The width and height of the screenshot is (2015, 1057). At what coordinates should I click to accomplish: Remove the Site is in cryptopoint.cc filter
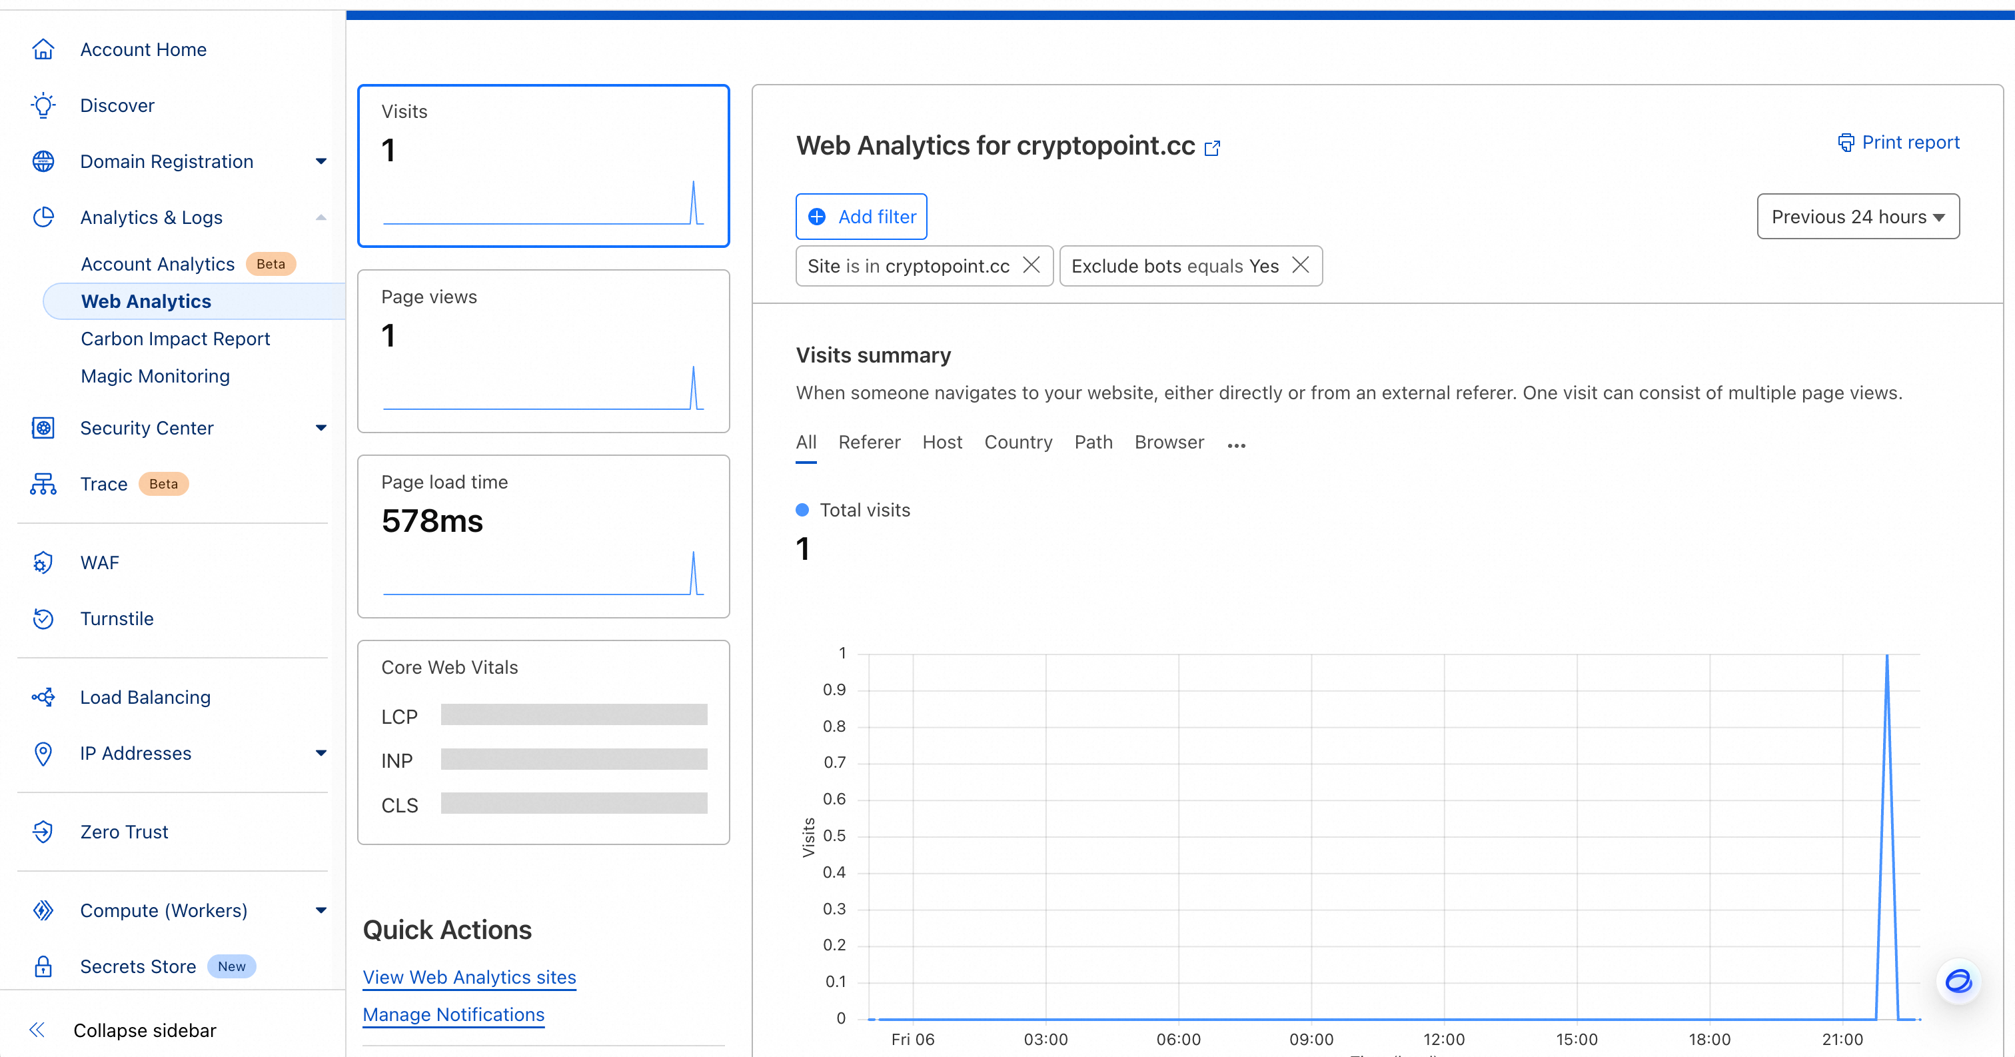1031,265
